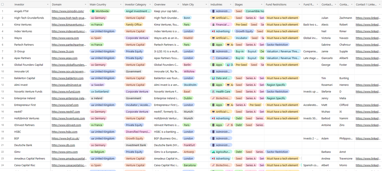The height and width of the screenshot is (171, 382).
Task: Select the Madrid city tag
Action: [188, 38]
